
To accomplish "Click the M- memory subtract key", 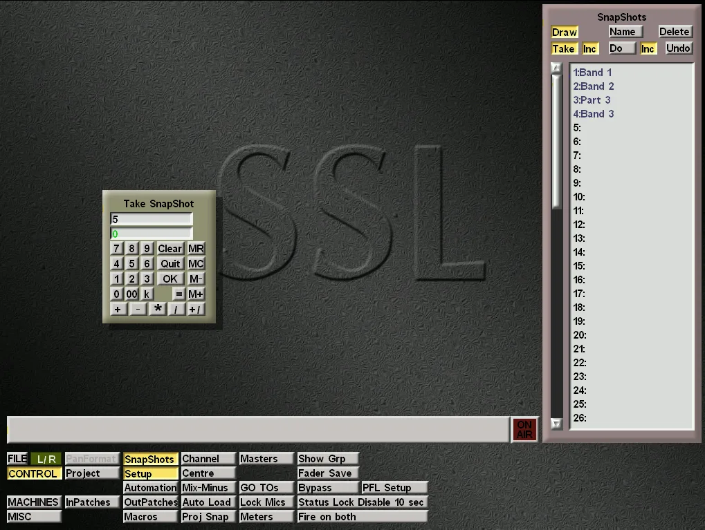I will pyautogui.click(x=196, y=279).
